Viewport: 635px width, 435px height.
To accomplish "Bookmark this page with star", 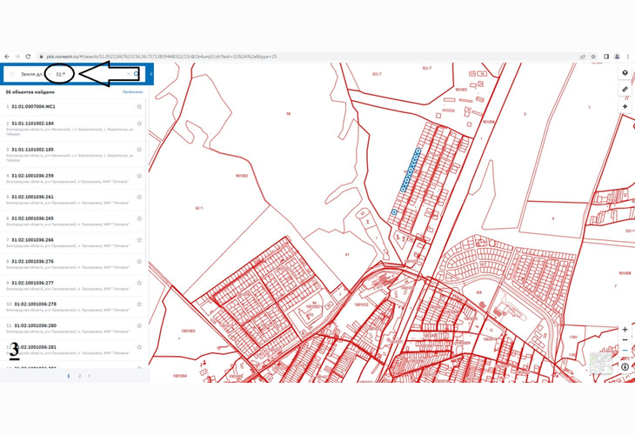I will click(x=593, y=57).
